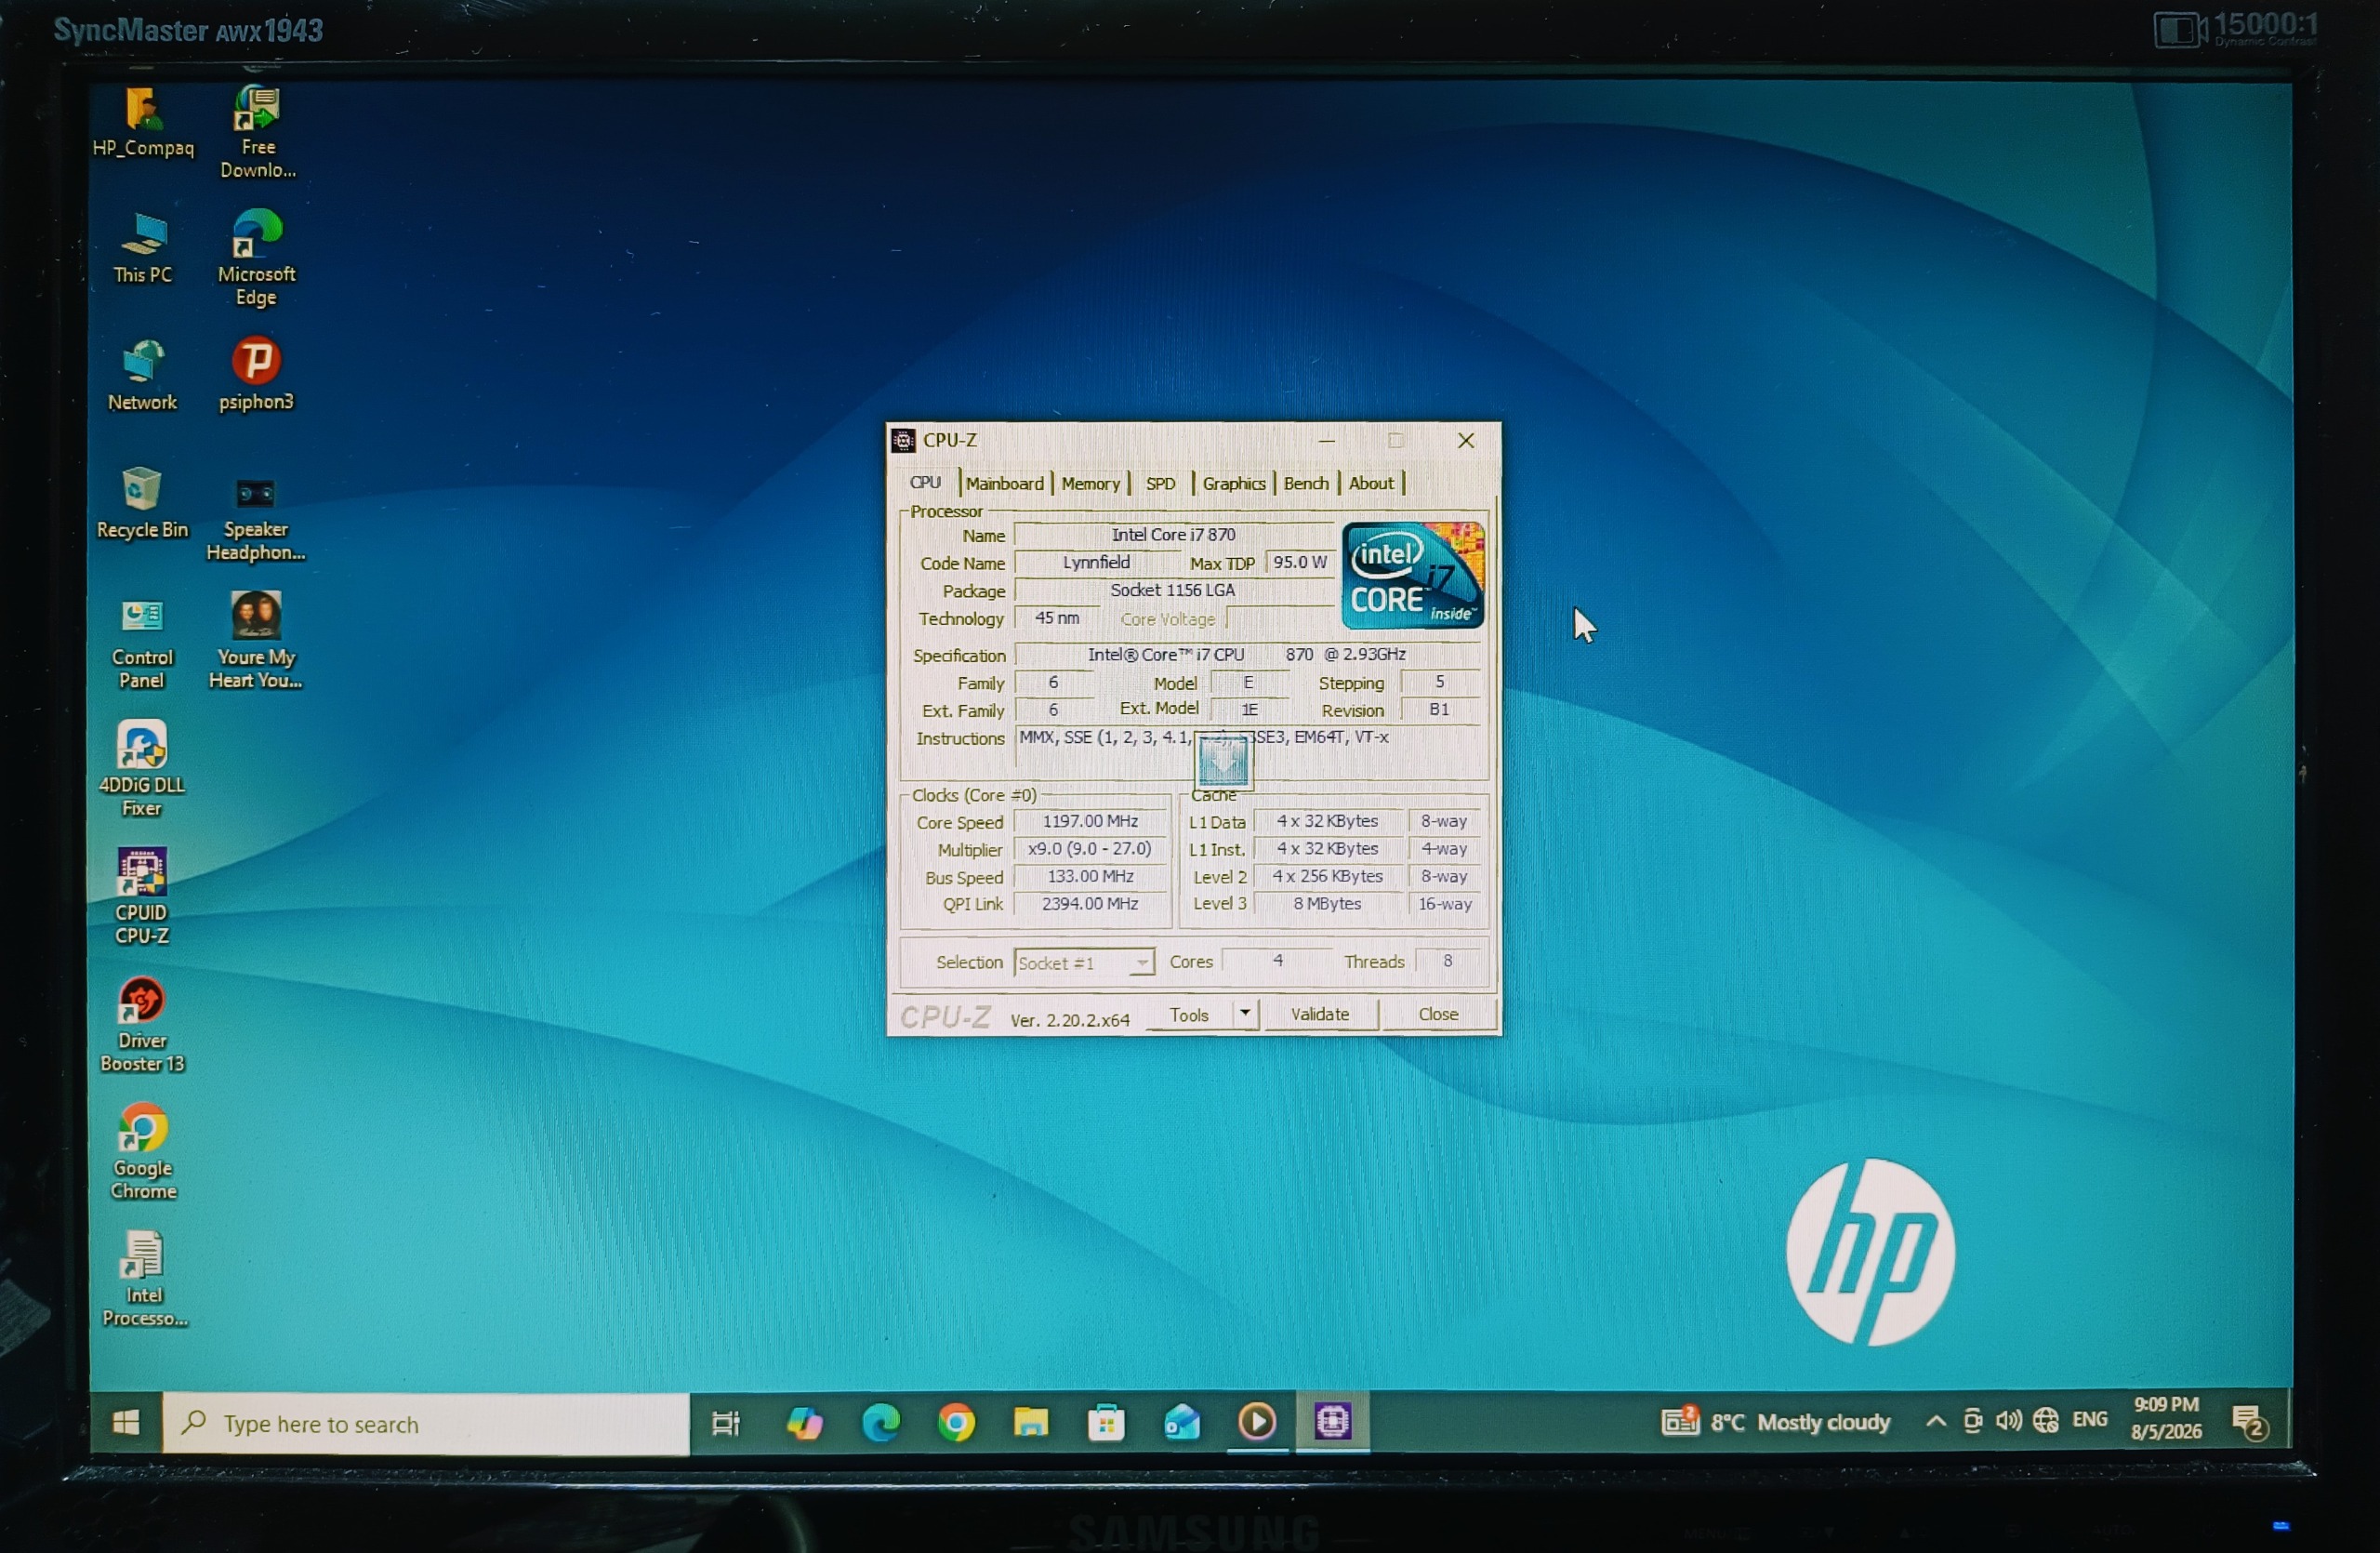Open File Explorer from the taskbar
The width and height of the screenshot is (2380, 1553).
pos(1031,1422)
